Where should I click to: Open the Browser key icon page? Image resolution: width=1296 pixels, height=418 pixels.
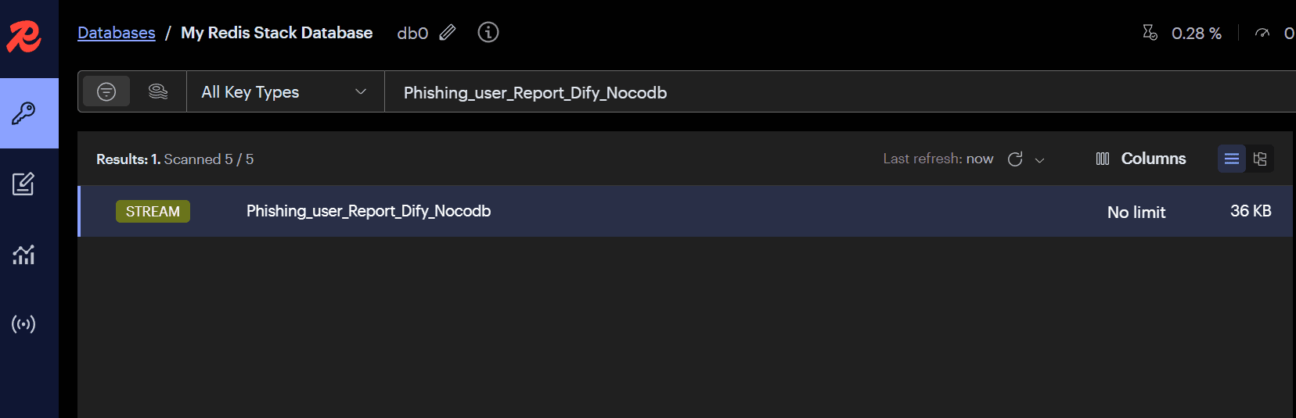tap(23, 113)
